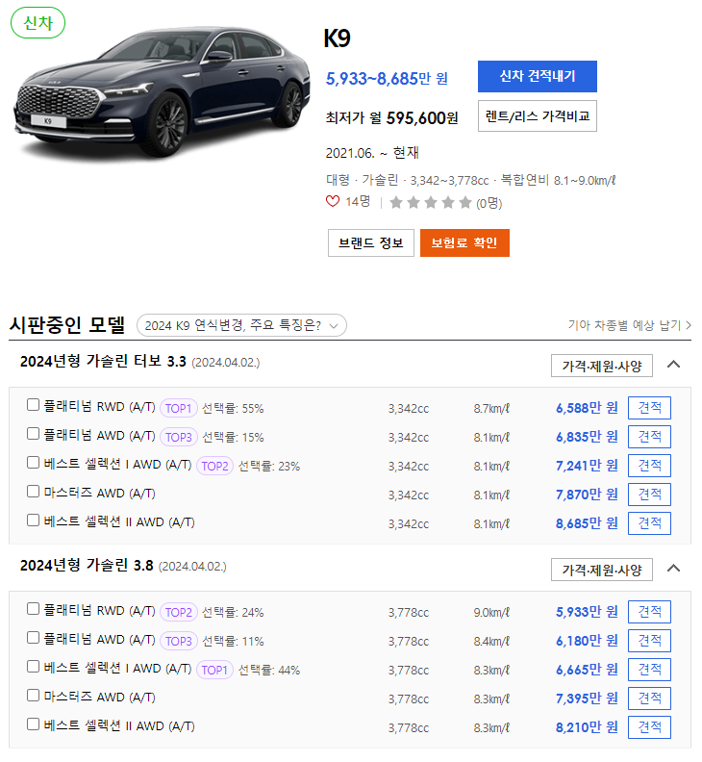702x762 pixels.
Task: Click the 신차 견적내기 button
Action: coord(538,76)
